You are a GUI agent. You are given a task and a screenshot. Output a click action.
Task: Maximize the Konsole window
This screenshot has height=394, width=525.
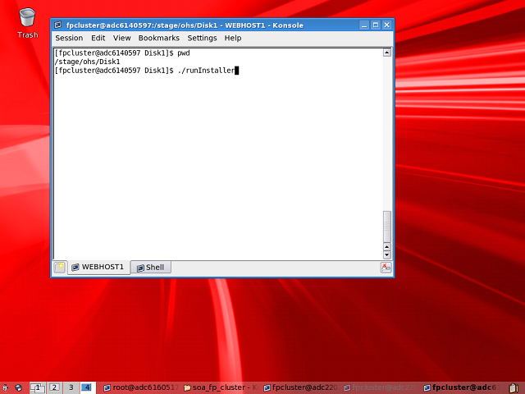tap(376, 25)
